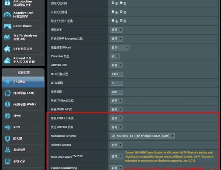Select 是 radio for 禁止无线用户互通

113,20
